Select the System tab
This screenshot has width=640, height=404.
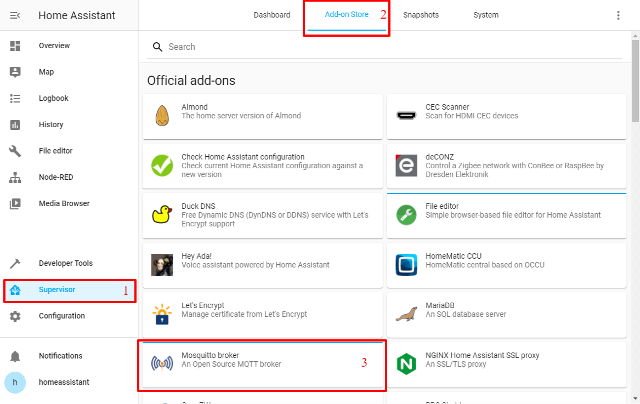tap(485, 15)
